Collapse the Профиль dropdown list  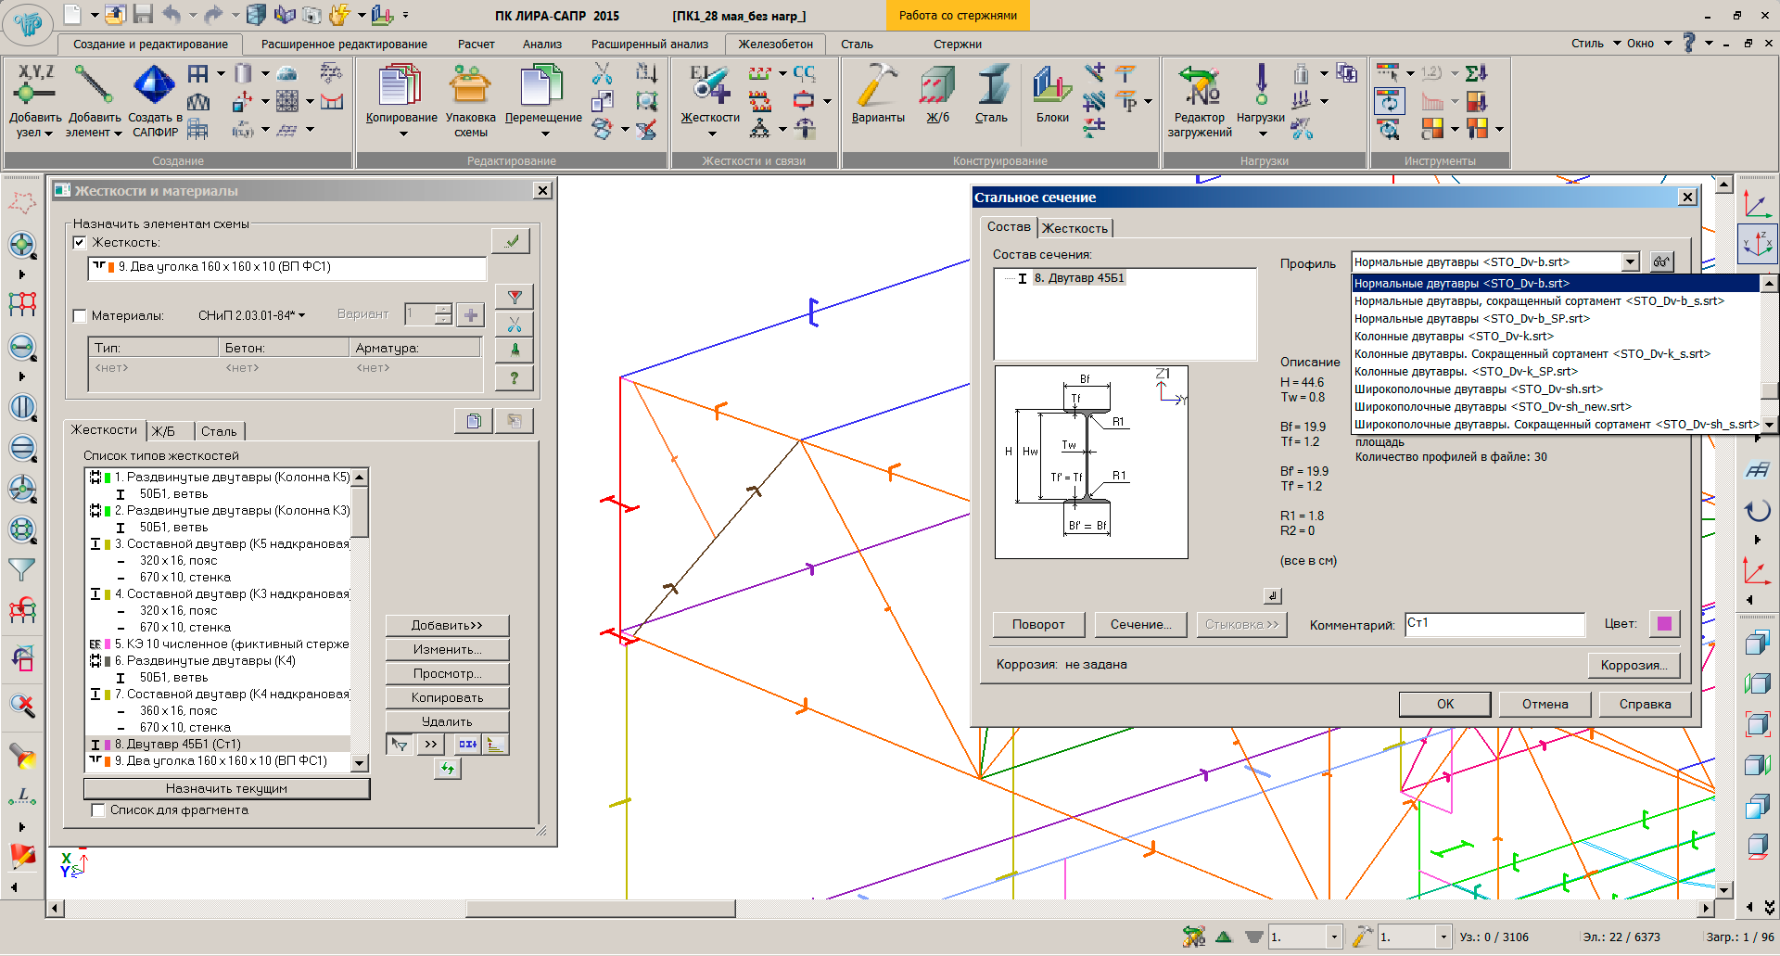(x=1630, y=262)
